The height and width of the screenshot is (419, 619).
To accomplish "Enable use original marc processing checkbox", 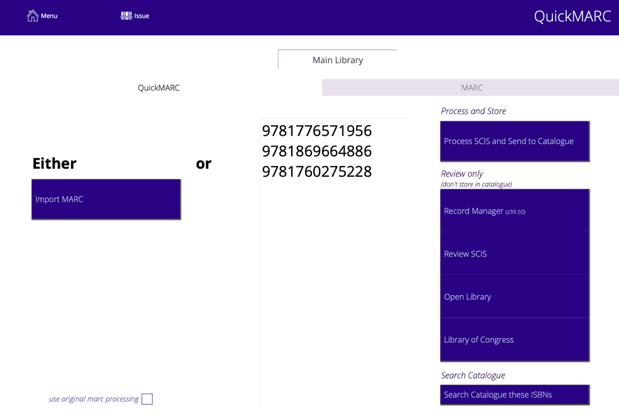I will click(147, 399).
